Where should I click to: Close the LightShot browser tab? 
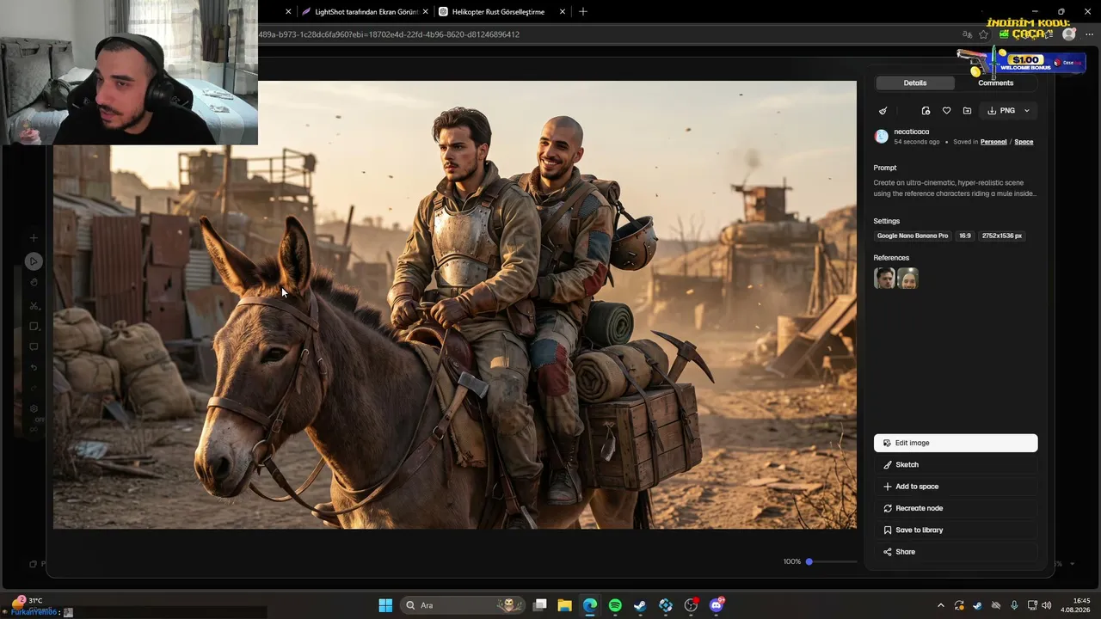tap(425, 12)
